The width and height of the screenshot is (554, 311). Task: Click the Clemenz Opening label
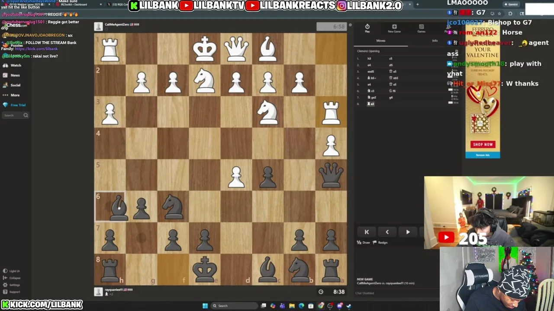coord(368,51)
